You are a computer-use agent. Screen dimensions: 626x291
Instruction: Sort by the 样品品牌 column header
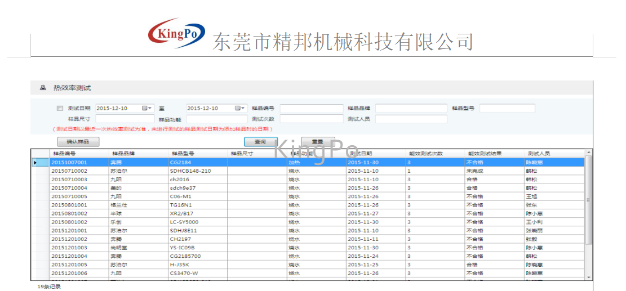point(138,154)
